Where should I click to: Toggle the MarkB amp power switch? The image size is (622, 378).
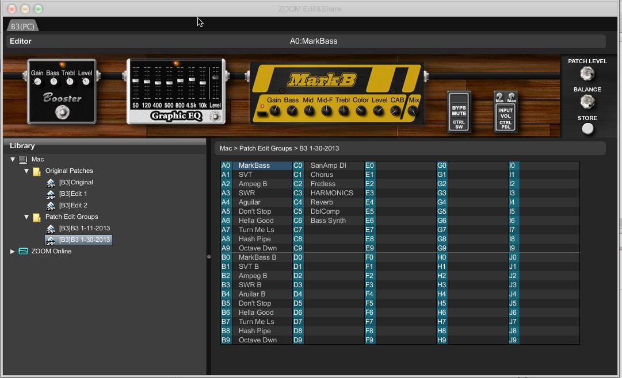tap(262, 113)
